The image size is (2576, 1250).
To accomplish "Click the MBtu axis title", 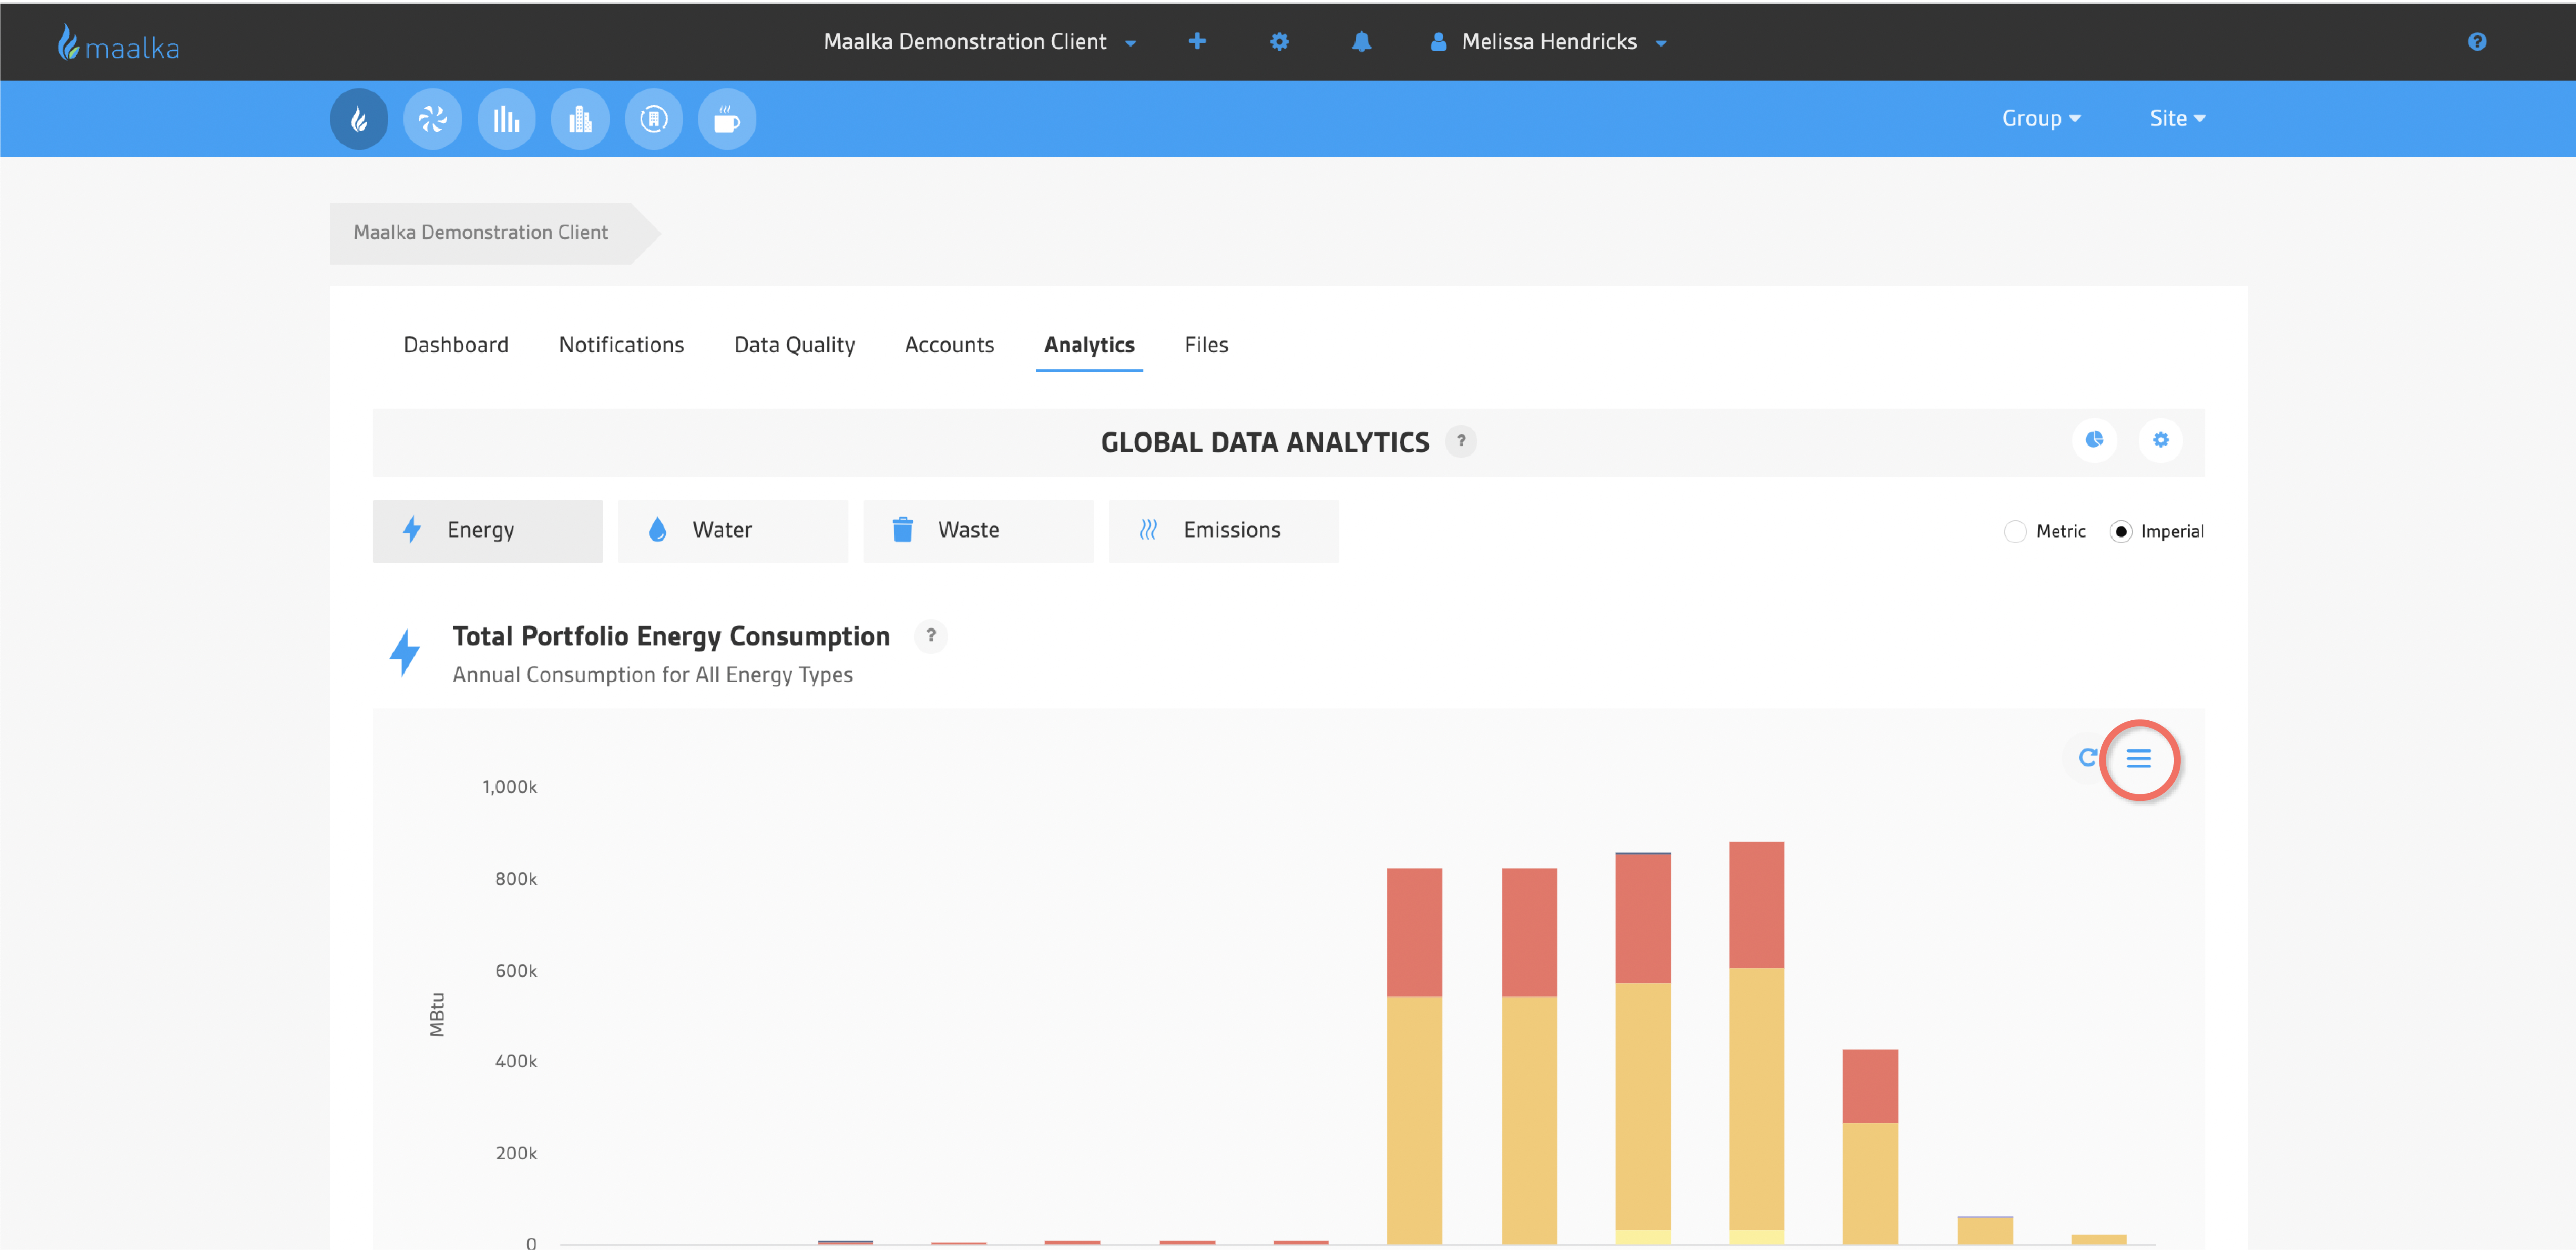I will tap(437, 1014).
